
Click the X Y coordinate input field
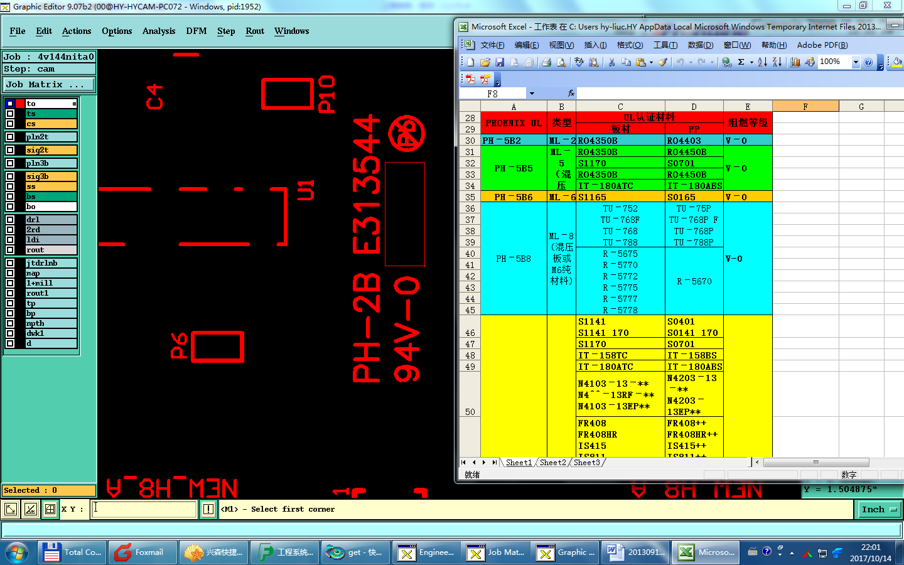(144, 509)
